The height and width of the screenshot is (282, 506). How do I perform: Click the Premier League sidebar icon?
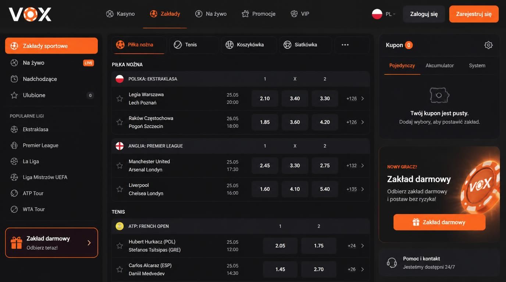[x=14, y=145]
